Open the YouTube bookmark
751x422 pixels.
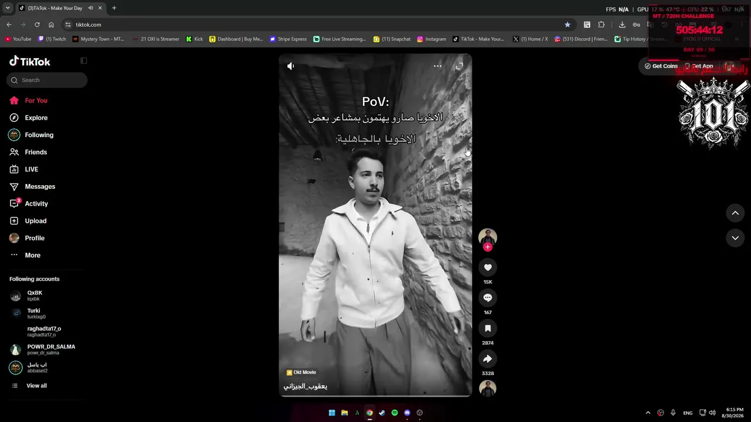pyautogui.click(x=18, y=39)
